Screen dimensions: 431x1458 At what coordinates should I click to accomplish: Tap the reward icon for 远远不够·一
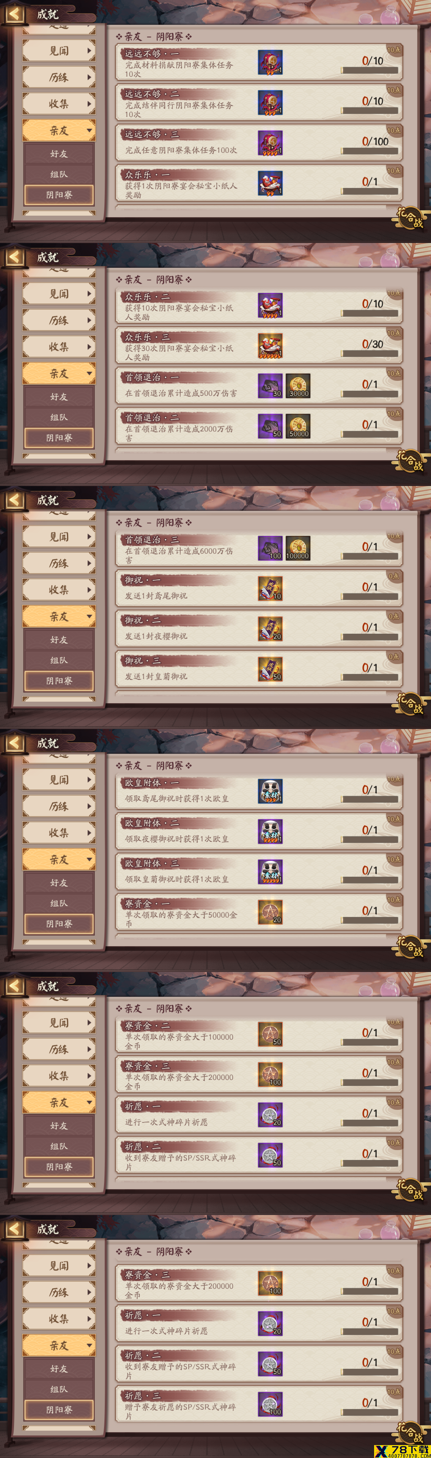pos(271,63)
